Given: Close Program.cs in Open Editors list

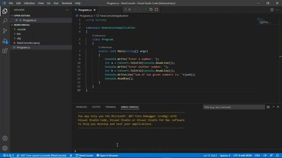Looking at the screenshot, I should 16,20.
